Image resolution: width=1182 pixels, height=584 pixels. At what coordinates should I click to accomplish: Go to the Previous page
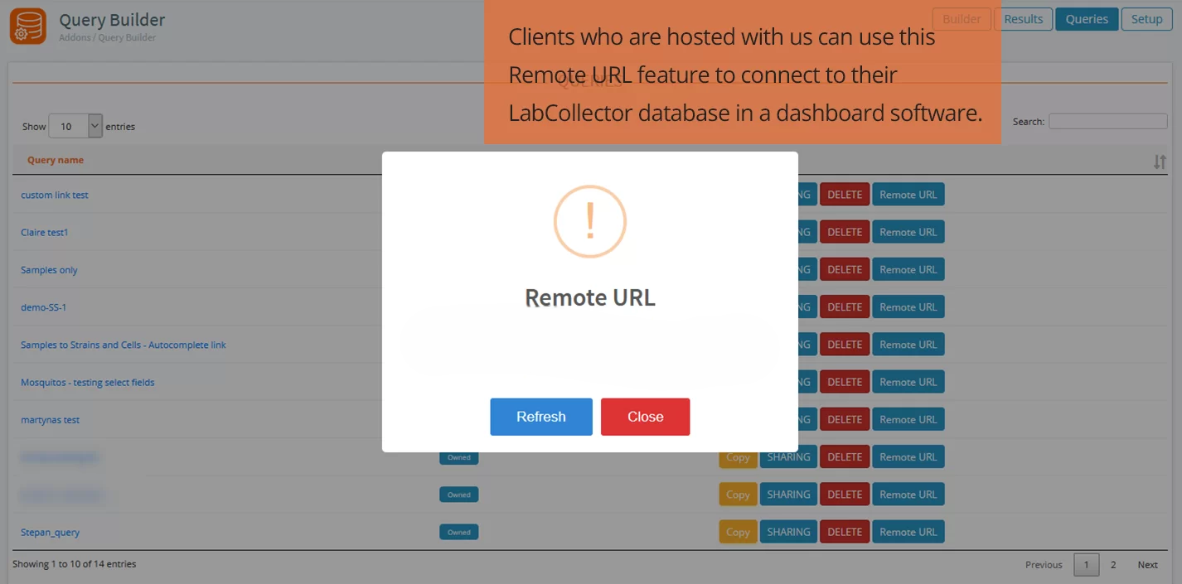[1044, 565]
